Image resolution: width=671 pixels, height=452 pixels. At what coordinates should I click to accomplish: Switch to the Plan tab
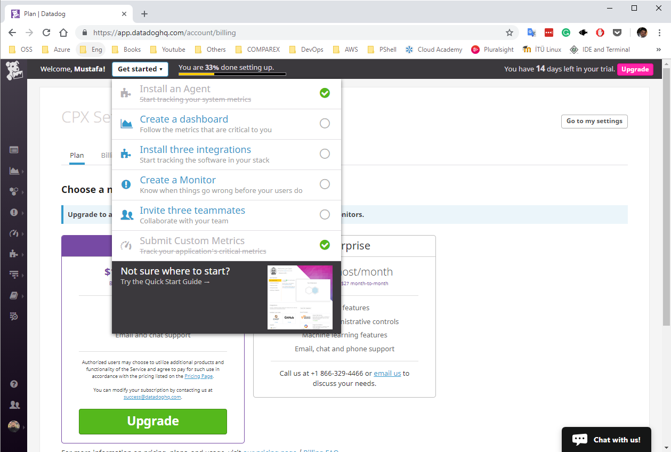click(x=77, y=156)
